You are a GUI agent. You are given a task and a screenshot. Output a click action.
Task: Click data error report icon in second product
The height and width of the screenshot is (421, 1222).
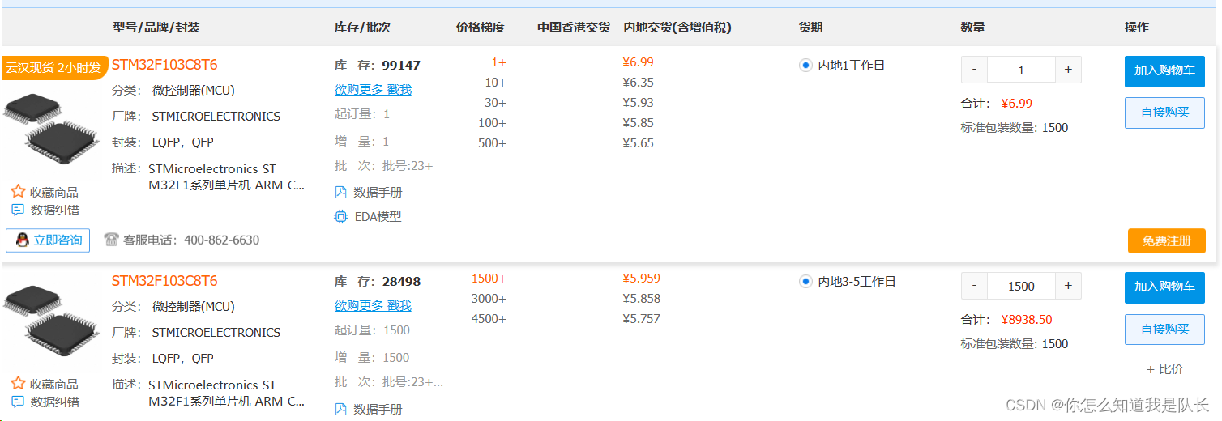[18, 402]
